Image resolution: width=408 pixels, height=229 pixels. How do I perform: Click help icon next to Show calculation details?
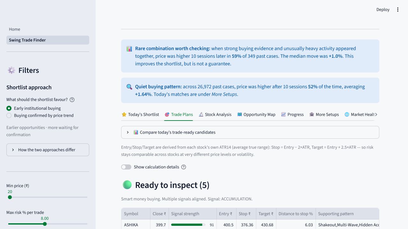[x=184, y=167]
